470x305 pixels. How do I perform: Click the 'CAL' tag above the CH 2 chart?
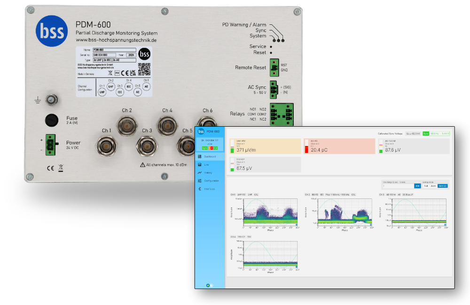pyautogui.click(x=354, y=195)
